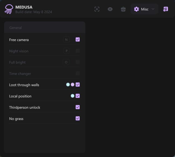This screenshot has height=157, width=175.
Task: Open the config scripts icon
Action: [166, 9]
